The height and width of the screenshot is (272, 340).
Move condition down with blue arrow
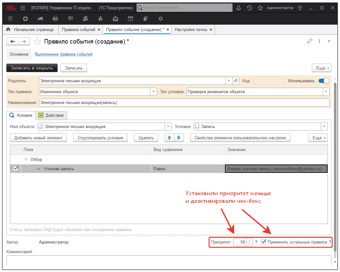click(x=178, y=138)
